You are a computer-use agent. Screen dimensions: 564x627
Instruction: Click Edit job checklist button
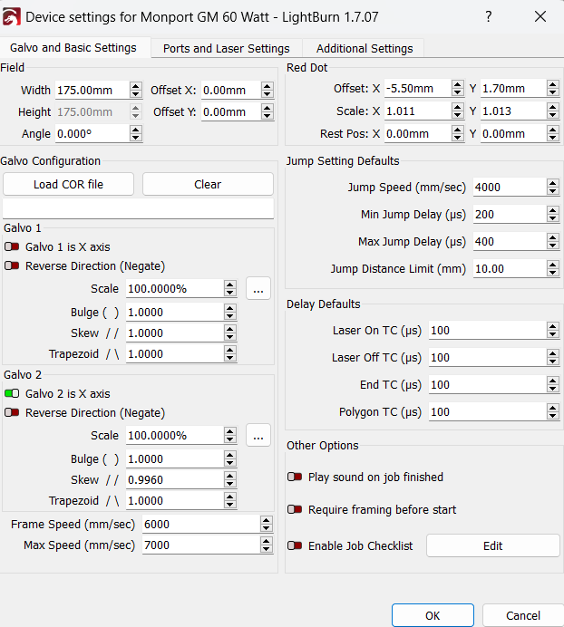pos(492,545)
